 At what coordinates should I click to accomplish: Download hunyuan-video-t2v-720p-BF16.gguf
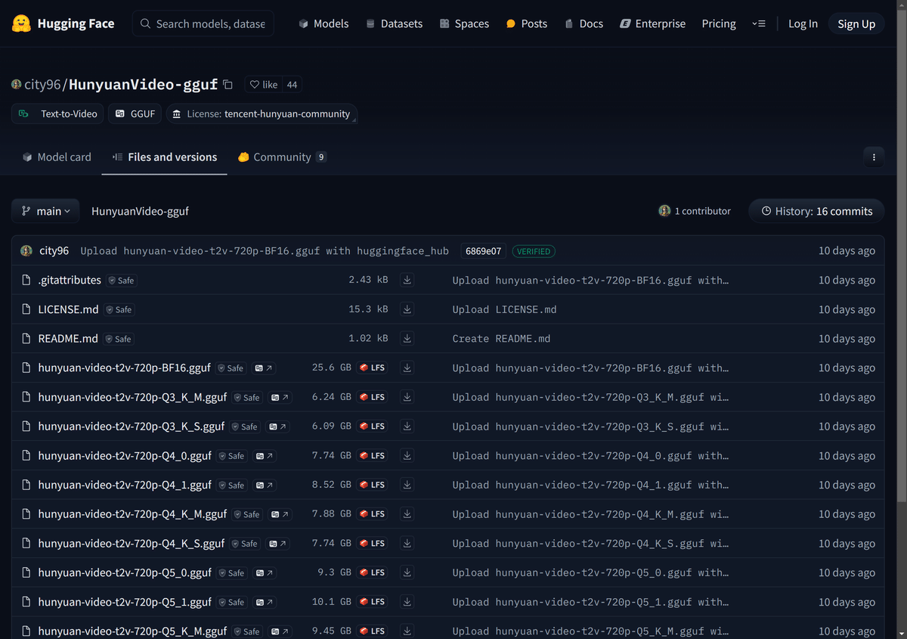point(407,368)
